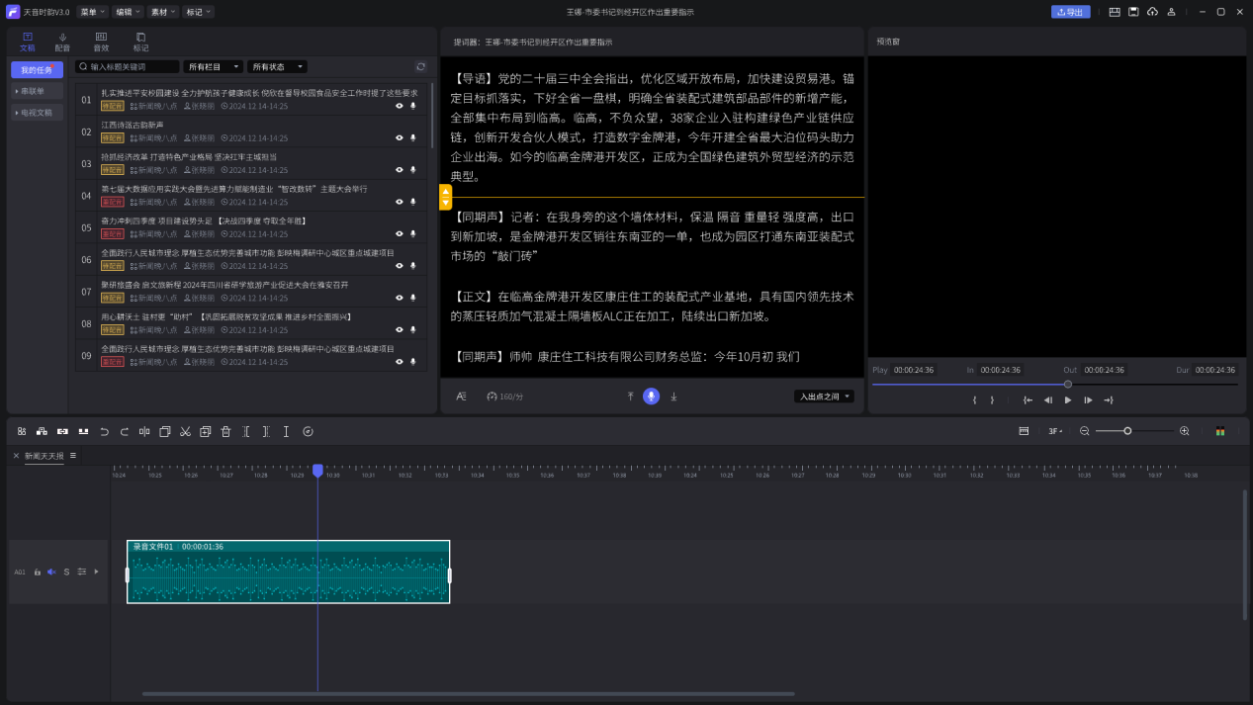
Task: Toggle eye icon for task 05
Action: tap(400, 233)
